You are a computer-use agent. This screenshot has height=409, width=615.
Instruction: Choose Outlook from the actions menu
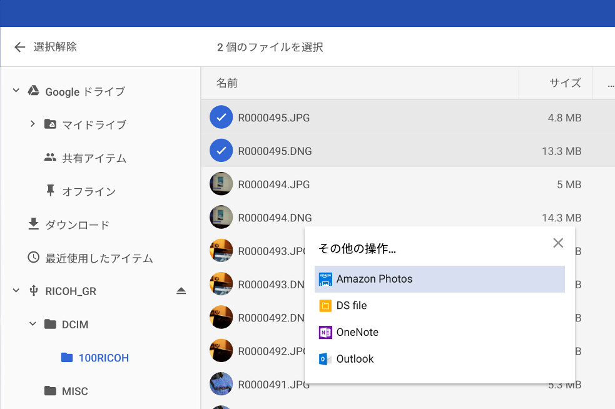[x=355, y=359]
